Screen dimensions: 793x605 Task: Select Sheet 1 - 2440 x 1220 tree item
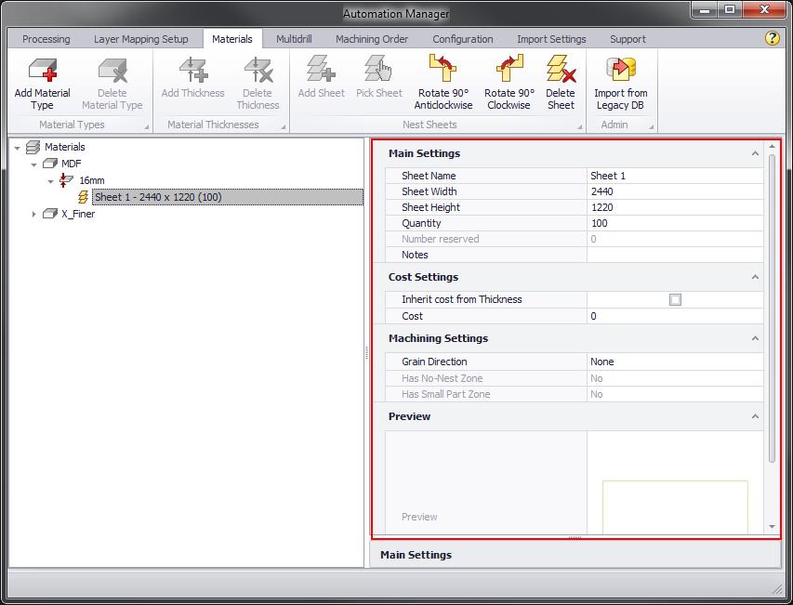[x=228, y=197]
